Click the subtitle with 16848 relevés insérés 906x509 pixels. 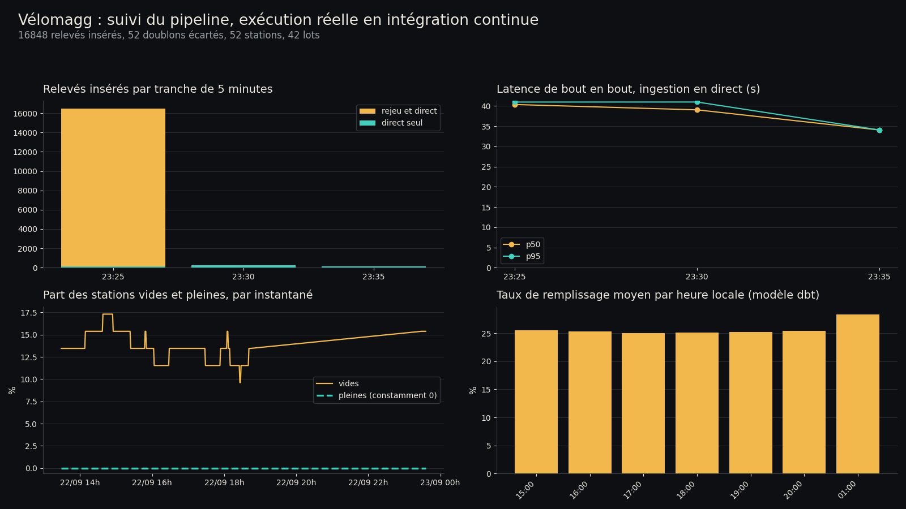coord(169,36)
